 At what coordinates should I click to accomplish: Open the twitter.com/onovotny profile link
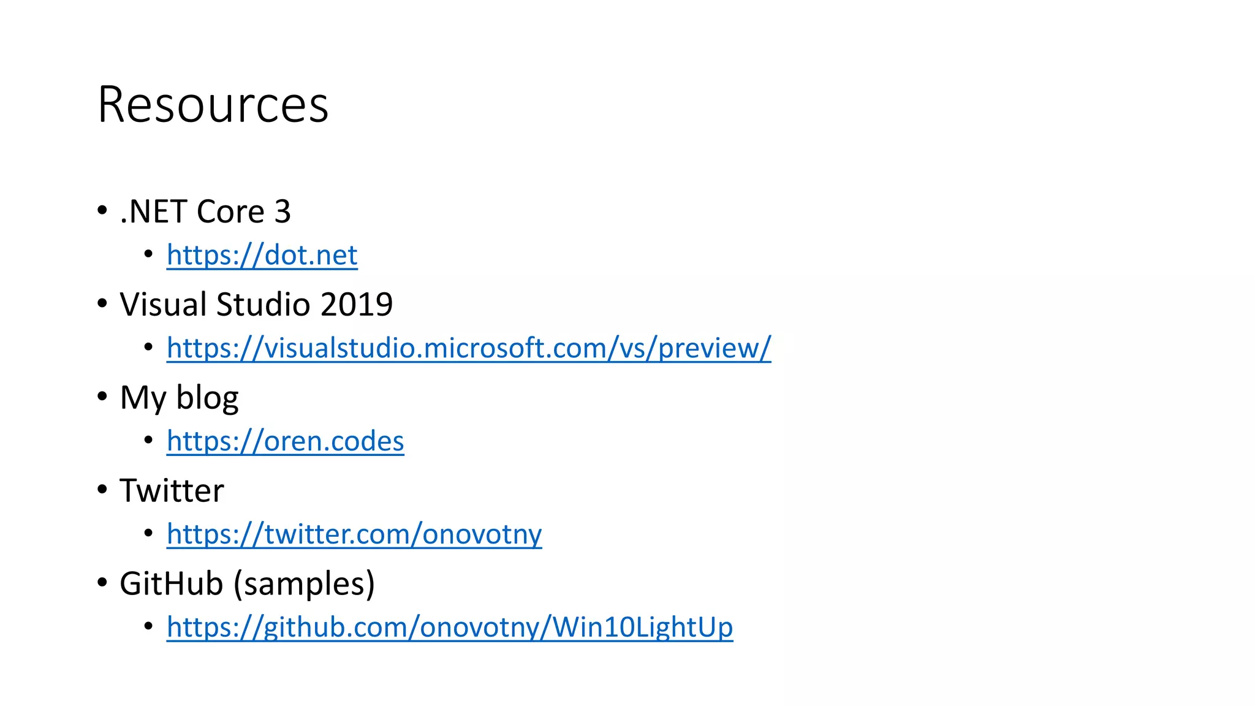click(354, 534)
